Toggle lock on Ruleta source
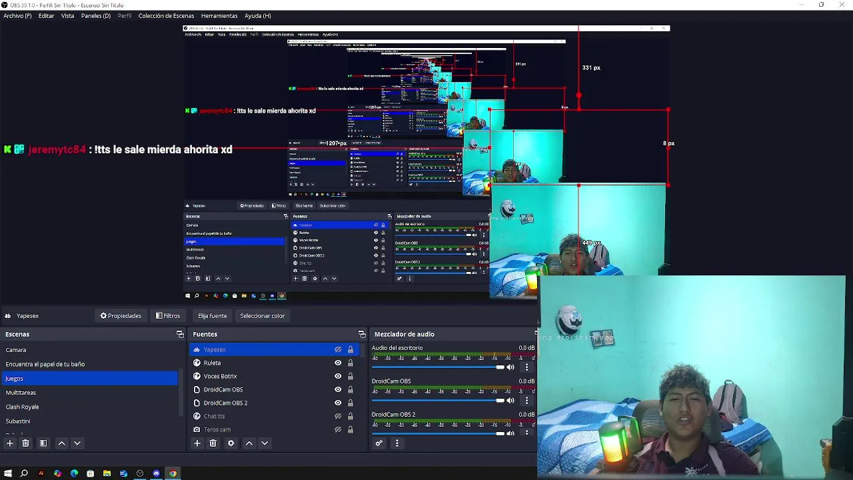Image resolution: width=853 pixels, height=480 pixels. point(351,363)
